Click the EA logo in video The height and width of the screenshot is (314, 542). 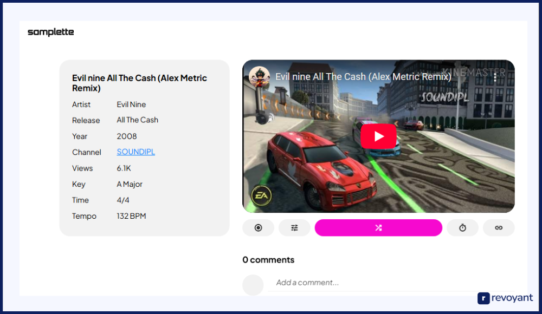[261, 196]
